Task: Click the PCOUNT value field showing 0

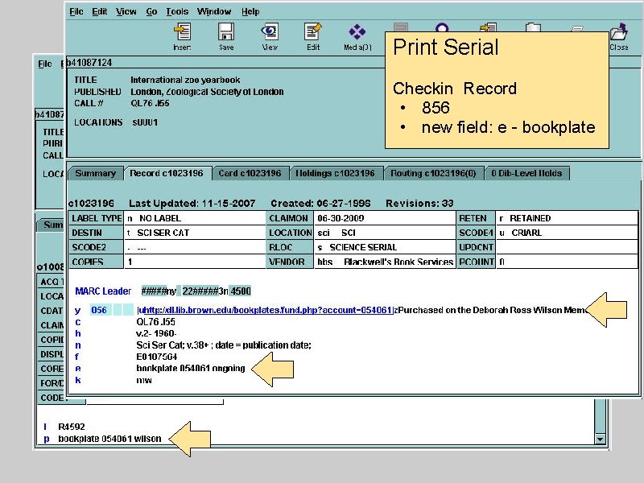Action: tap(568, 262)
